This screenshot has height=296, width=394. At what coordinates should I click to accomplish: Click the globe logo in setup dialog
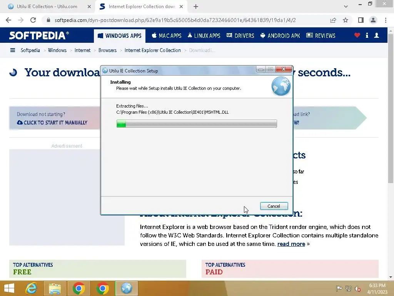pos(281,86)
